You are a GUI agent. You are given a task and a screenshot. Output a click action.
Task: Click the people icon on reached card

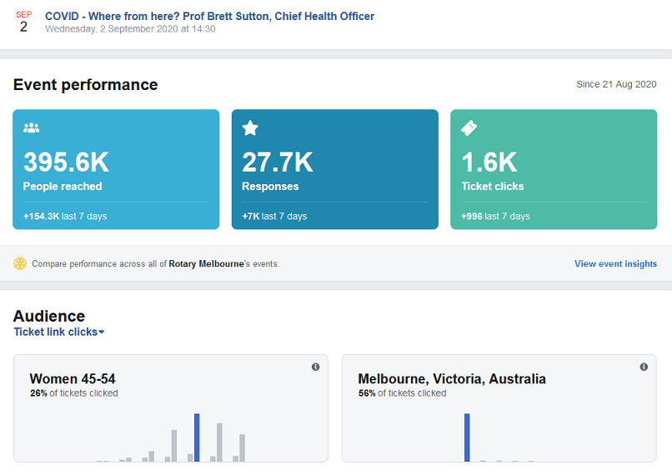tap(32, 128)
